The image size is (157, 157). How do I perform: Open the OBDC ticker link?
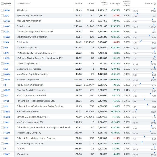7,90
